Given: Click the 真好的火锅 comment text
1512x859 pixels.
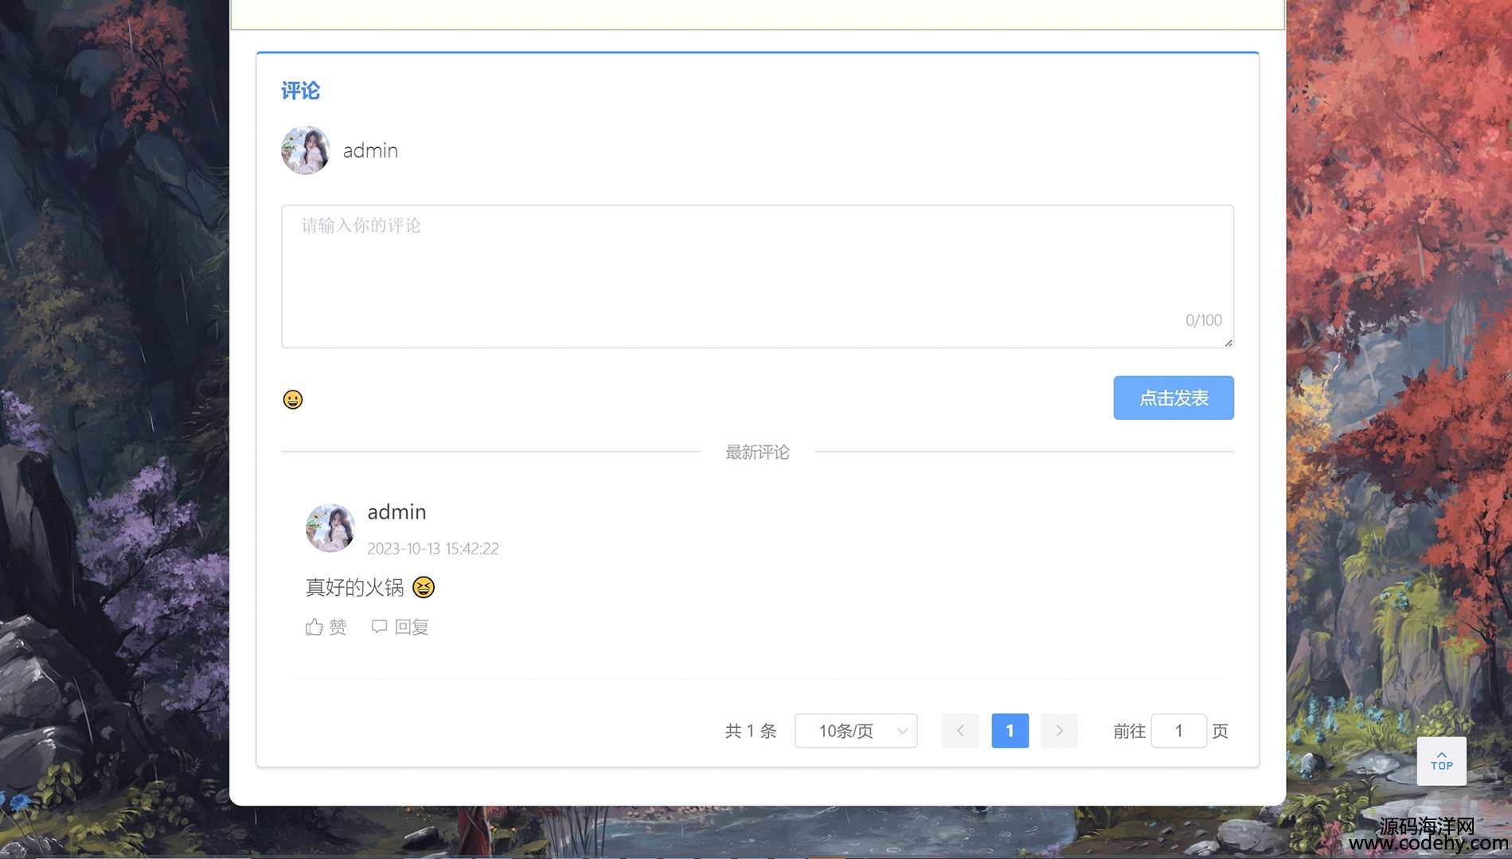Looking at the screenshot, I should [355, 588].
